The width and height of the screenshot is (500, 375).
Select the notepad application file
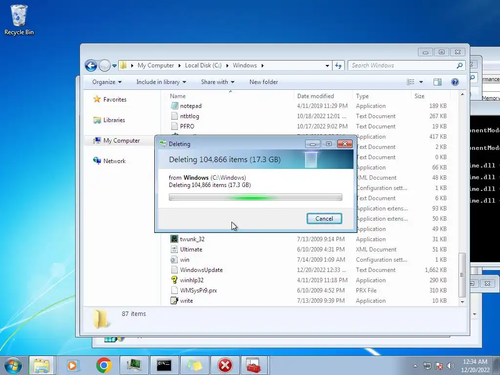pos(191,106)
